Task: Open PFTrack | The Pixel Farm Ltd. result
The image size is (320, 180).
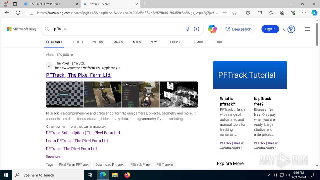Action: pos(79,75)
